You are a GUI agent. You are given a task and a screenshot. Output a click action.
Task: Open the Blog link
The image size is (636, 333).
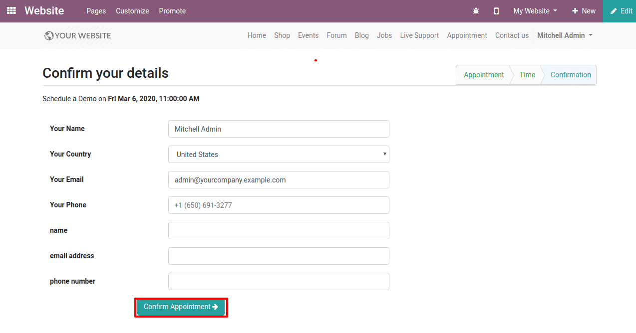tap(362, 35)
